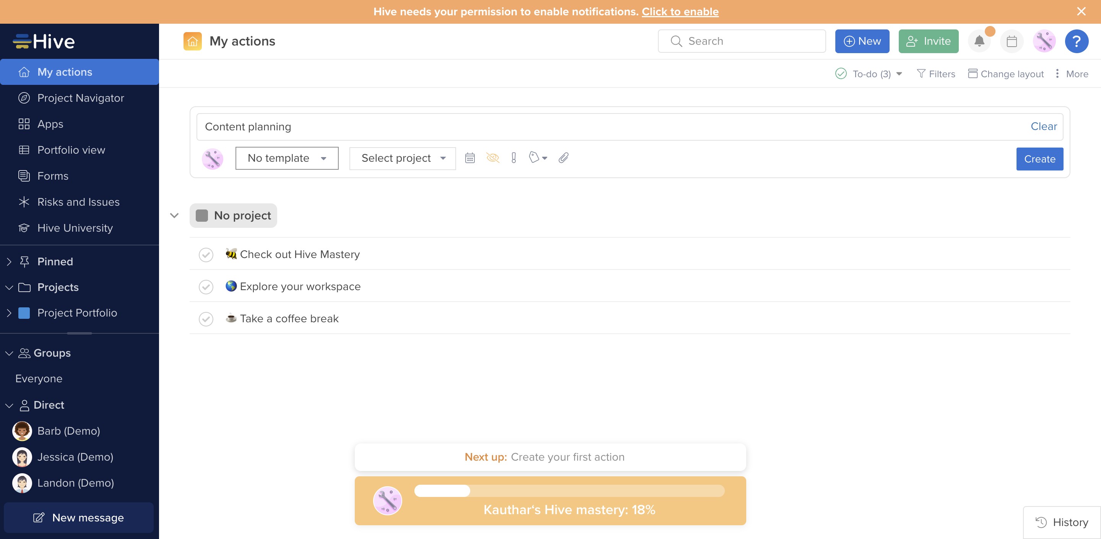Open the action labels tag icon
This screenshot has width=1101, height=539.
click(537, 158)
